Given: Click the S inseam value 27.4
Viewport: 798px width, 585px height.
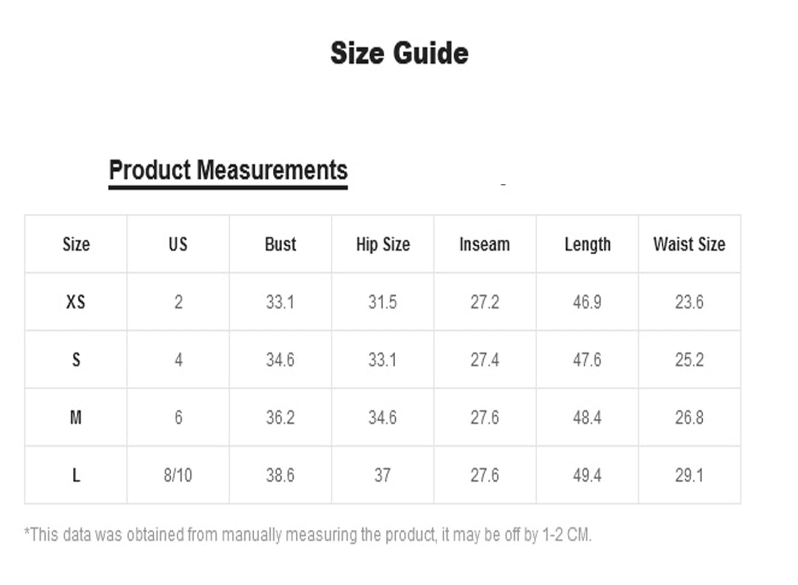Looking at the screenshot, I should point(485,360).
